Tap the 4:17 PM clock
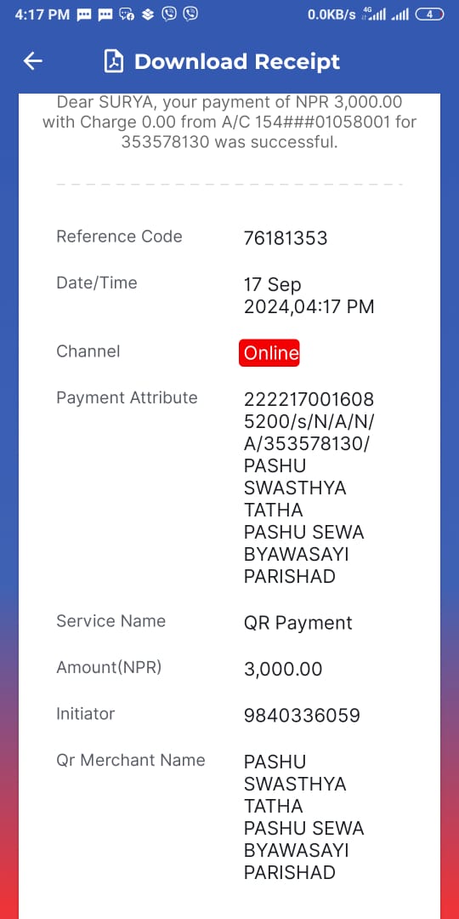Screen dimensions: 459x919 click(x=42, y=14)
